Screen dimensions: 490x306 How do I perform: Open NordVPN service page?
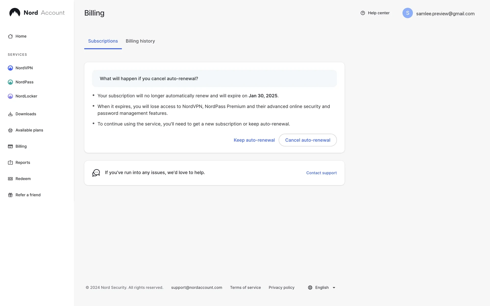(x=24, y=68)
